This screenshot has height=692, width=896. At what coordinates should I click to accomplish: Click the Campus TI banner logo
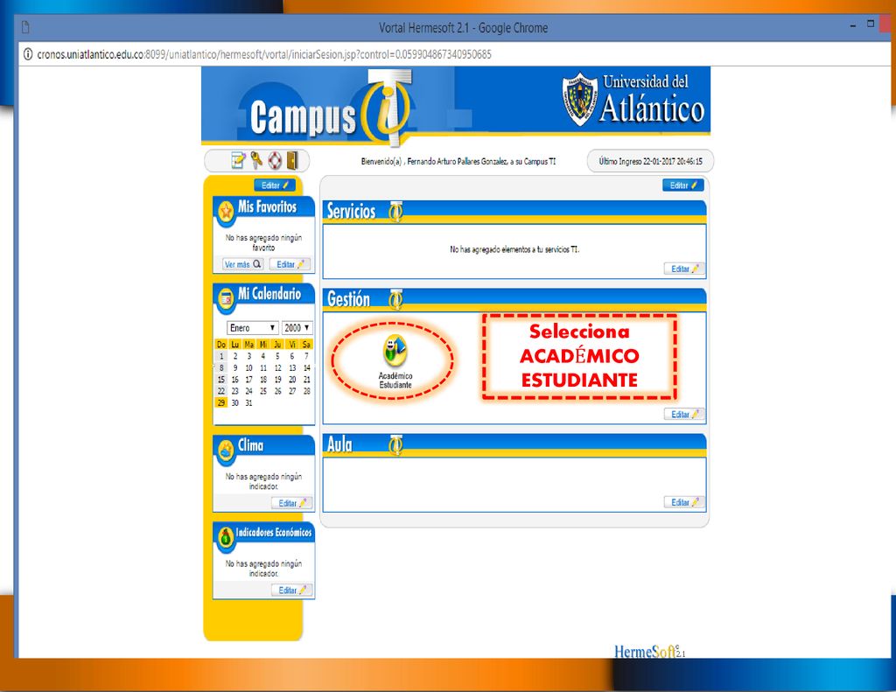click(x=331, y=108)
